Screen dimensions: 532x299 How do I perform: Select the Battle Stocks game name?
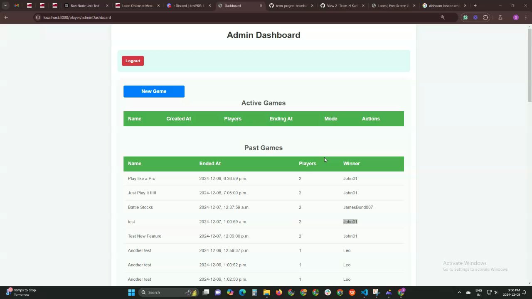[140, 207]
